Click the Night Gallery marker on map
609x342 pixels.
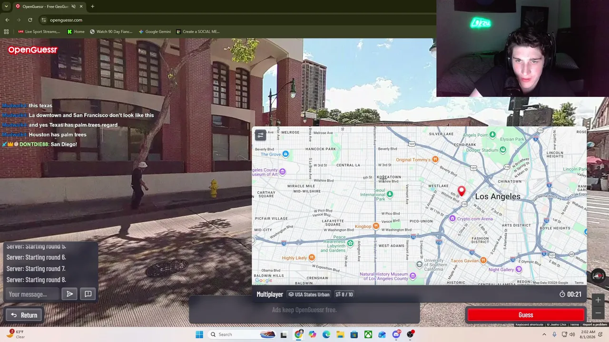(519, 269)
